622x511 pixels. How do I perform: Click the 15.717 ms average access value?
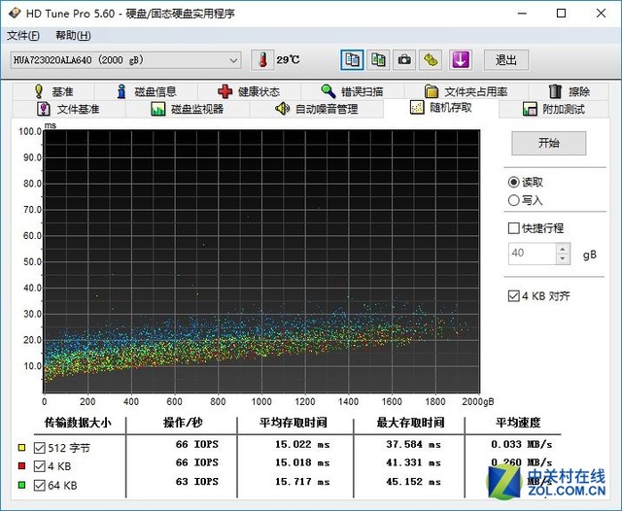pyautogui.click(x=302, y=482)
